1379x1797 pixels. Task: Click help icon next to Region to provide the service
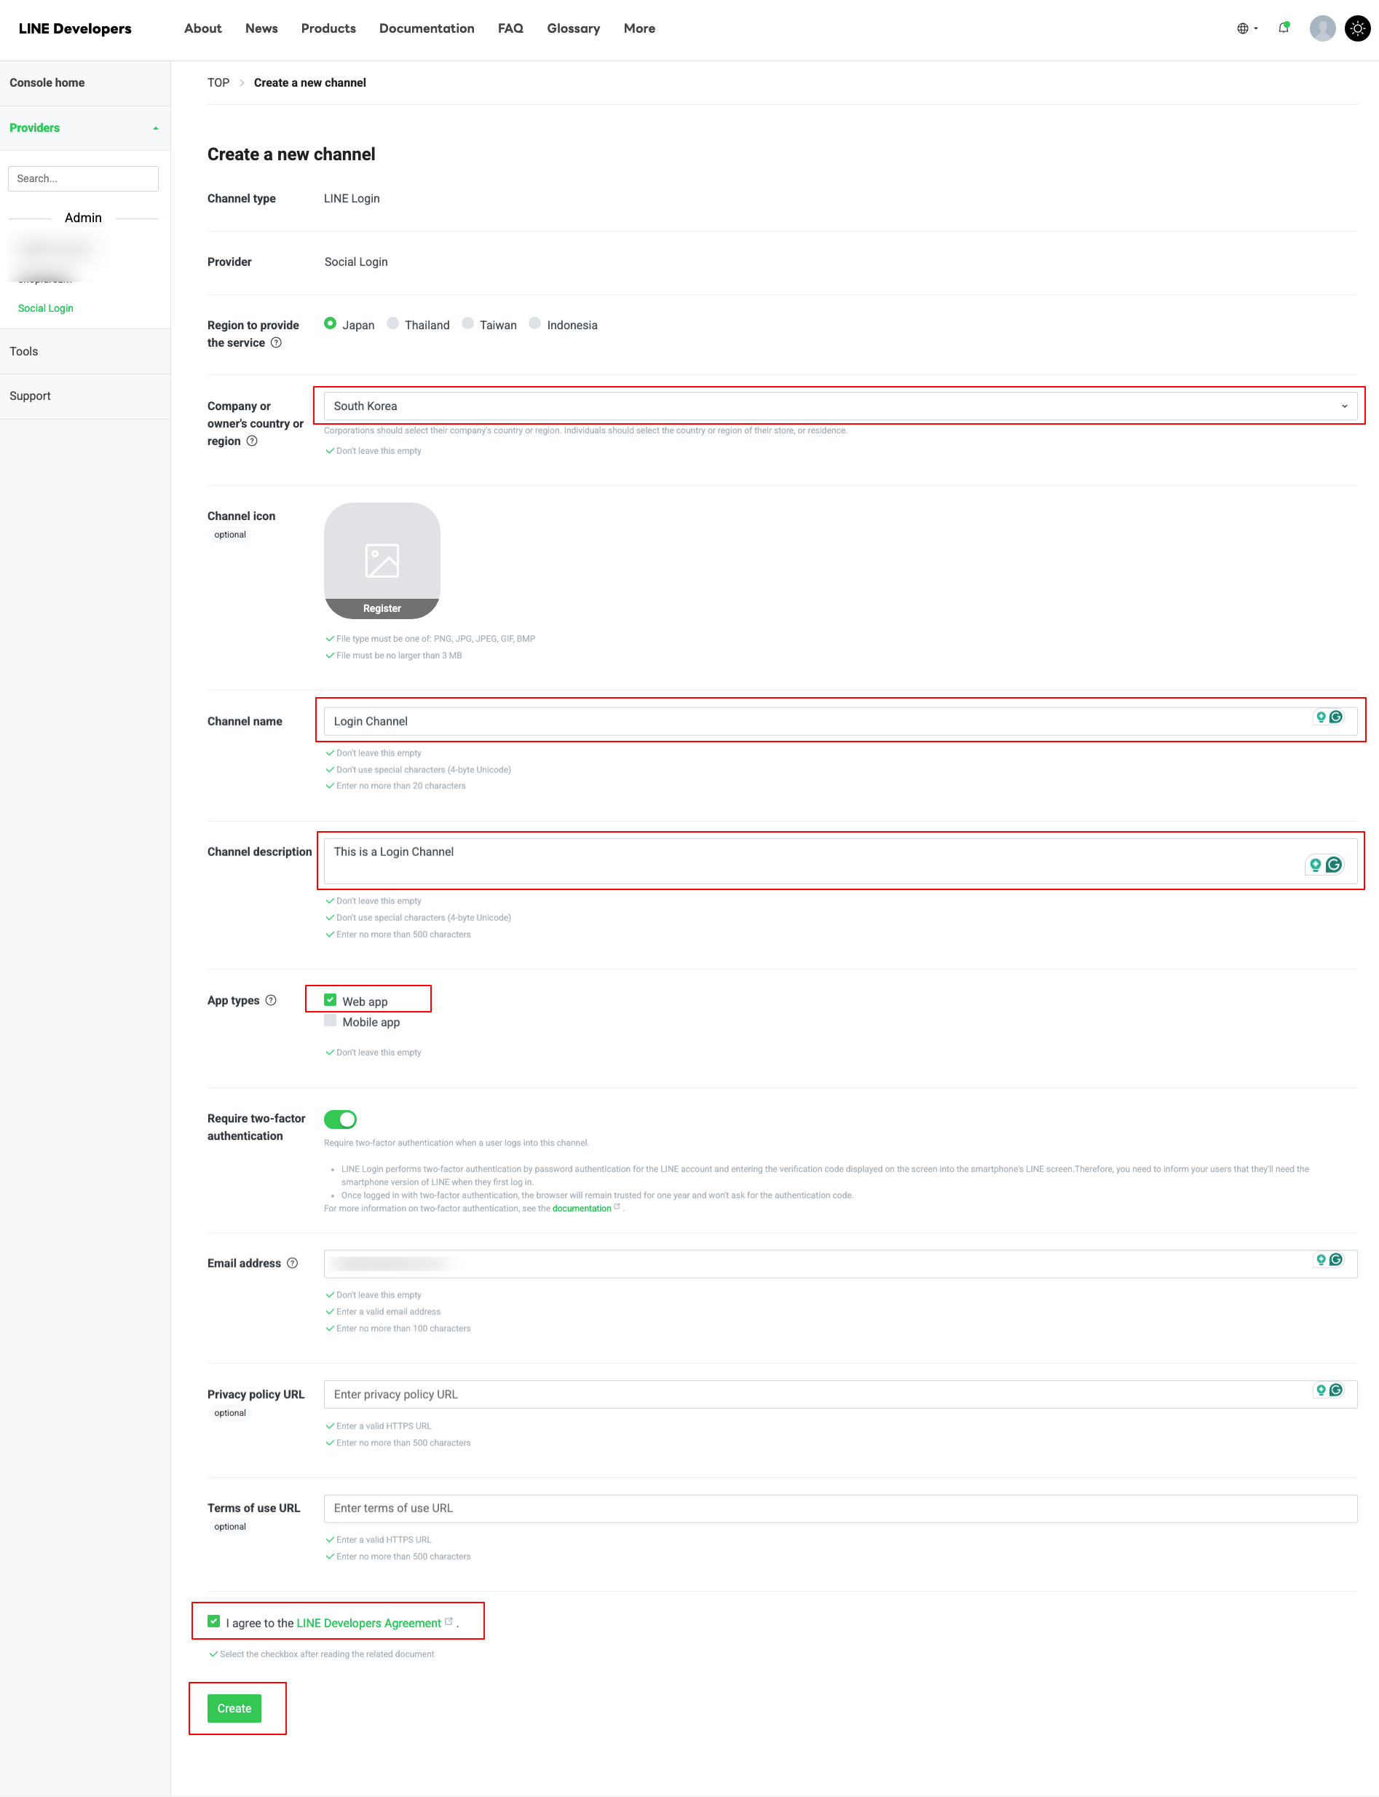click(277, 343)
